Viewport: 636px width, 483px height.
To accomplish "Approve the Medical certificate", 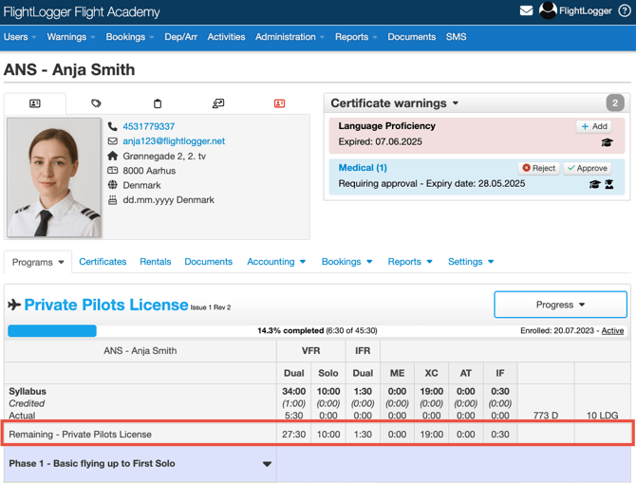I will [587, 168].
